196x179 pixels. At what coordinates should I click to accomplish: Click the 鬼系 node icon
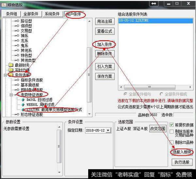tap(17, 45)
